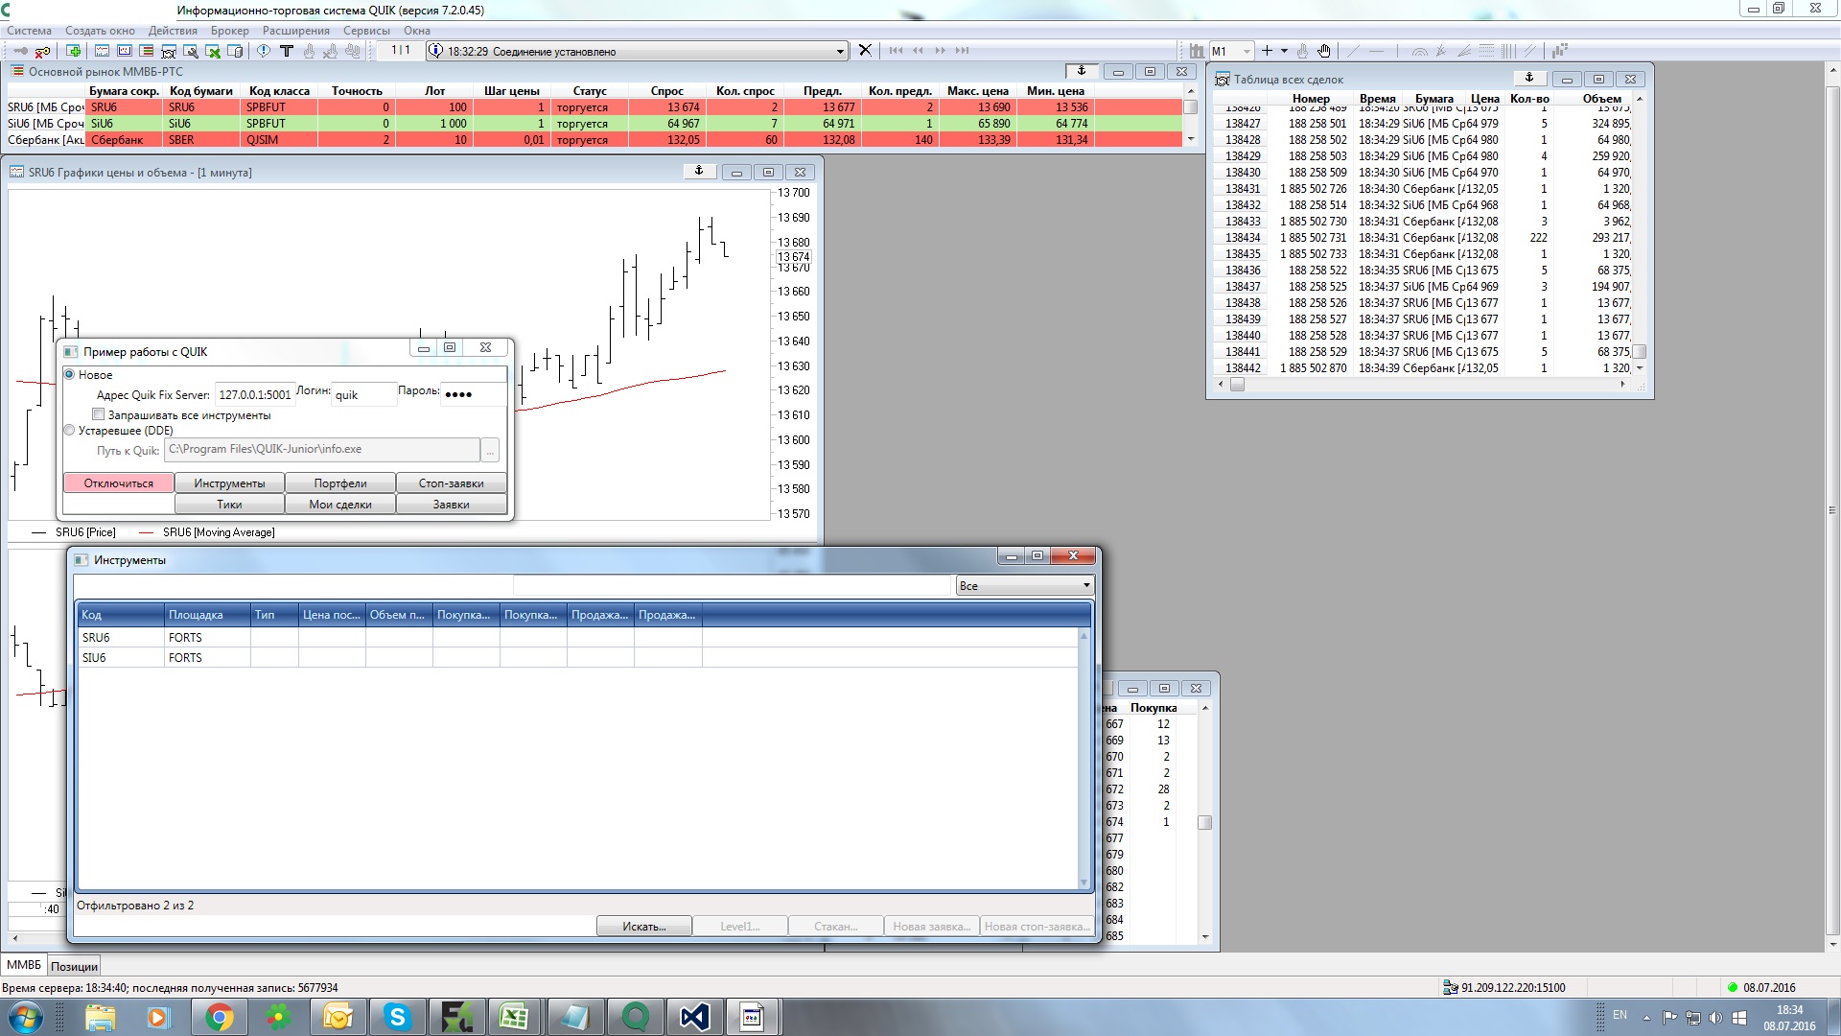Open the Система menu

click(29, 30)
